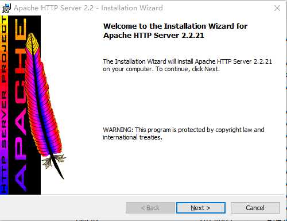Click the copyright WARNING text
Screen dimensions: 287x221
(x=184, y=133)
